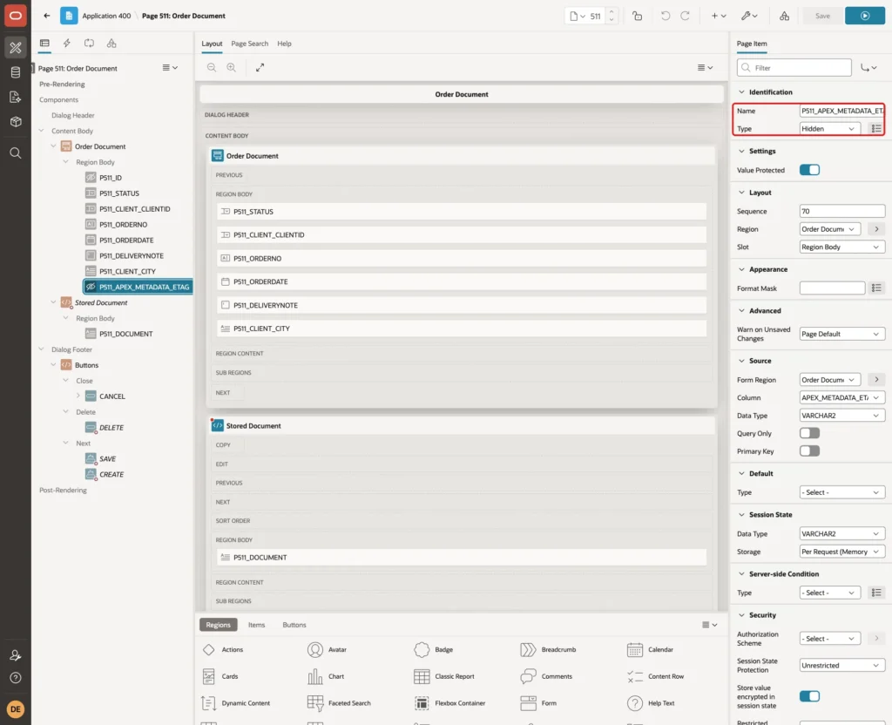Select P511_ORDERDATE in the layout
The width and height of the screenshot is (892, 725).
point(462,281)
